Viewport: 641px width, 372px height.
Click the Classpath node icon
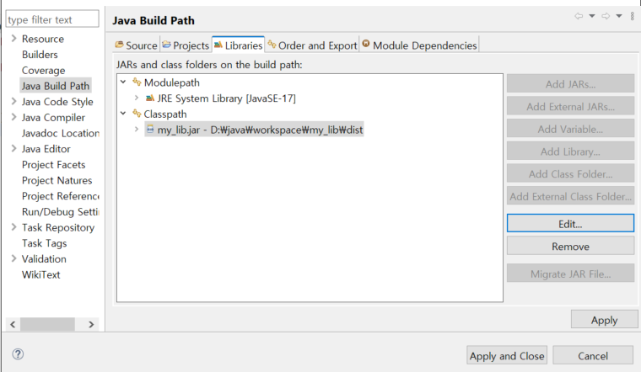137,114
